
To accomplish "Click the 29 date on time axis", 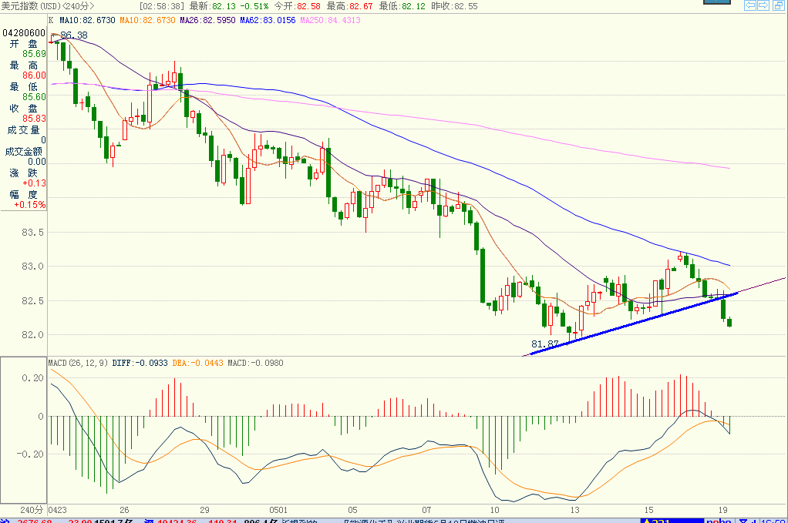I will click(204, 510).
